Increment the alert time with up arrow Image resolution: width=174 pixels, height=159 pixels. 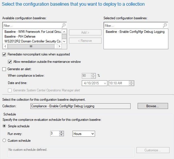click(131, 82)
